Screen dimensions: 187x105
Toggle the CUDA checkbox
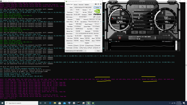point(80,45)
